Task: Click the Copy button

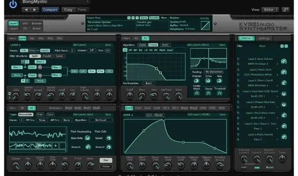Action: [68, 9]
